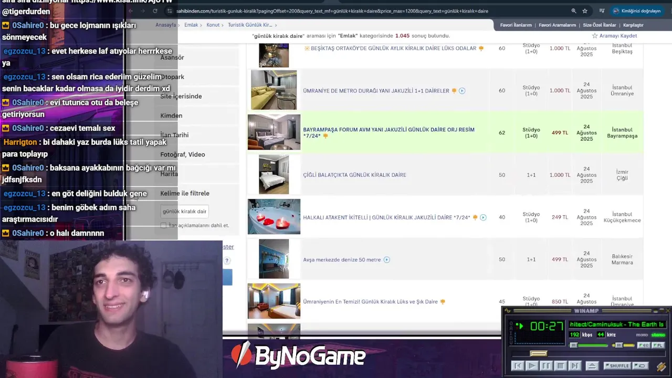This screenshot has width=672, height=378.
Task: Go to Emlak breadcrumb
Action: [191, 25]
